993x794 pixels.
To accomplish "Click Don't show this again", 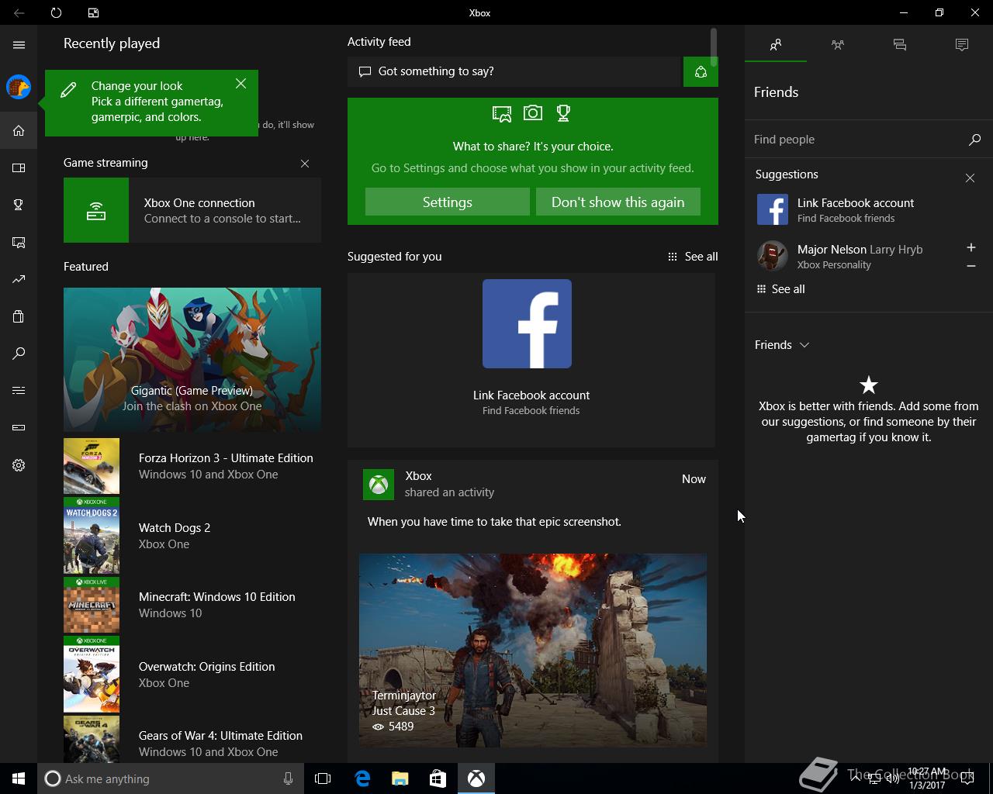I will click(x=618, y=202).
